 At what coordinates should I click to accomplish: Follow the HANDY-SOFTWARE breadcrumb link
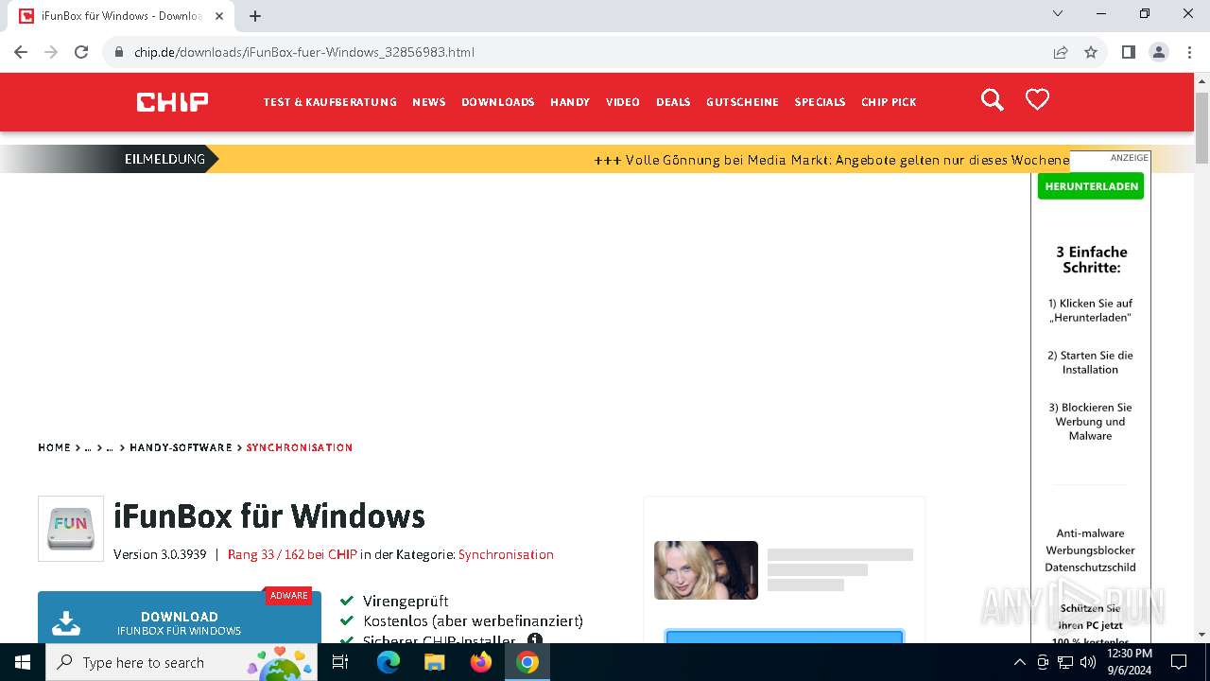[181, 447]
